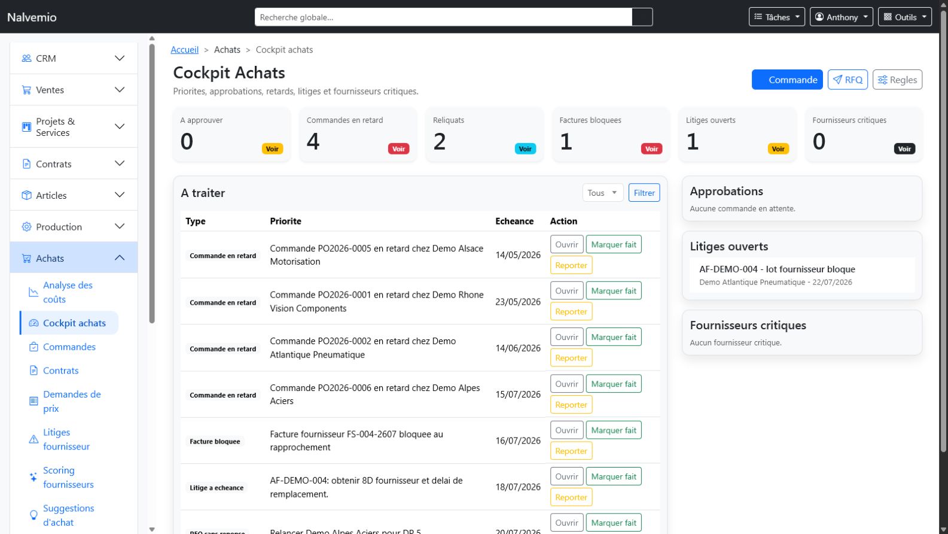Click the Cockpit achats gauge icon
The width and height of the screenshot is (948, 534).
33,323
